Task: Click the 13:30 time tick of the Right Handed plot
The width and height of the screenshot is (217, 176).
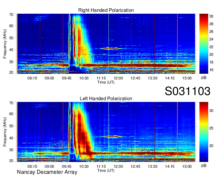Action: (153, 78)
